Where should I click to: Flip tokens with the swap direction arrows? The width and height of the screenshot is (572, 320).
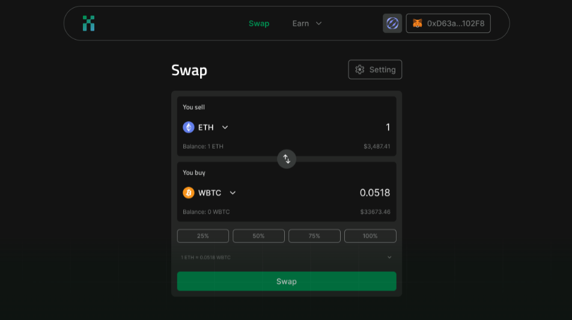click(x=287, y=159)
